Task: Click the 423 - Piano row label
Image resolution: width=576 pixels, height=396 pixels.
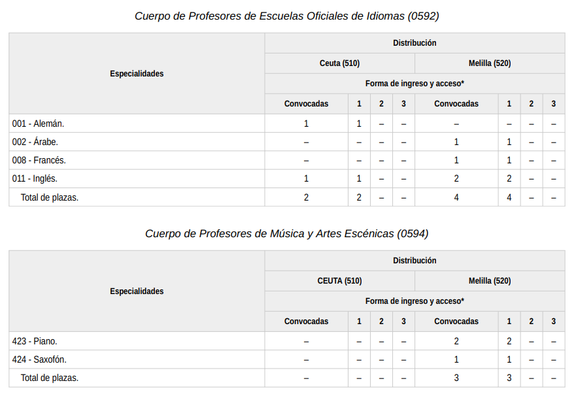Action: pyautogui.click(x=35, y=341)
